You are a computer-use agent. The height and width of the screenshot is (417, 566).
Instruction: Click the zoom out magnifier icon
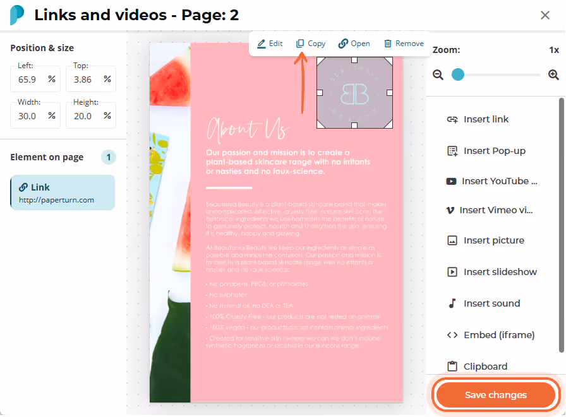(438, 75)
